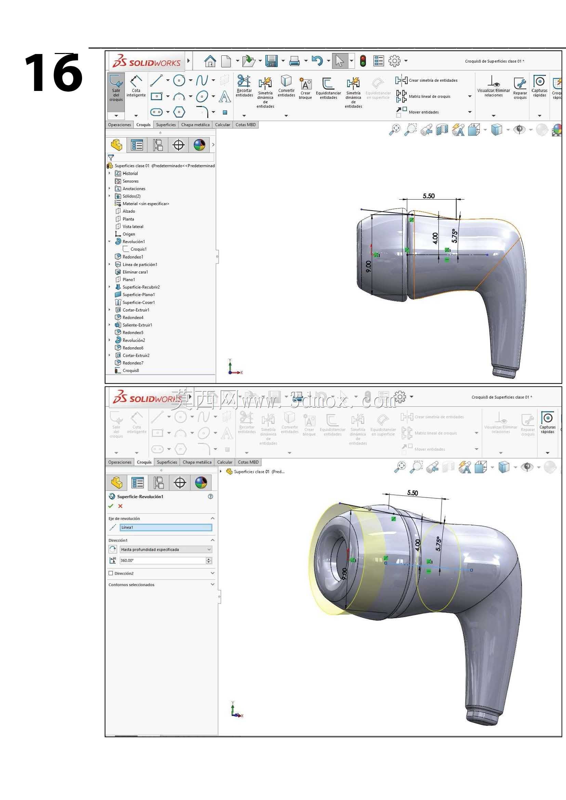Open Cotas MBD tab in upper window

(245, 125)
